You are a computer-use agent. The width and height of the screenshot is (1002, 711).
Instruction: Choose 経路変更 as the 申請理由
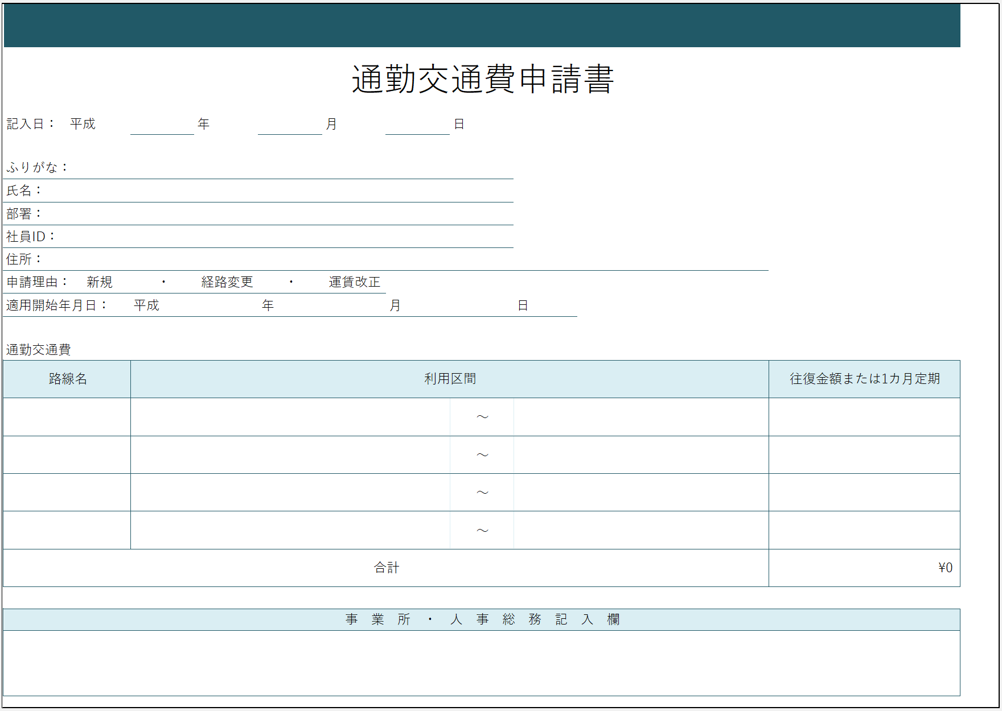(x=227, y=282)
